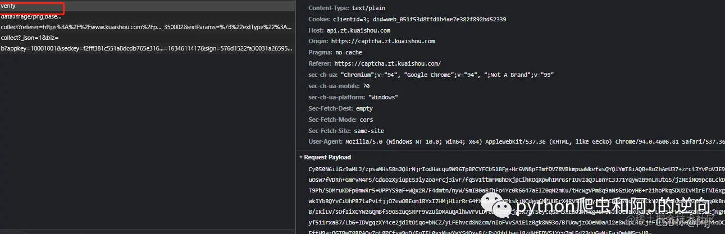Click the sec-ch-ua-mobile header name

(334, 86)
